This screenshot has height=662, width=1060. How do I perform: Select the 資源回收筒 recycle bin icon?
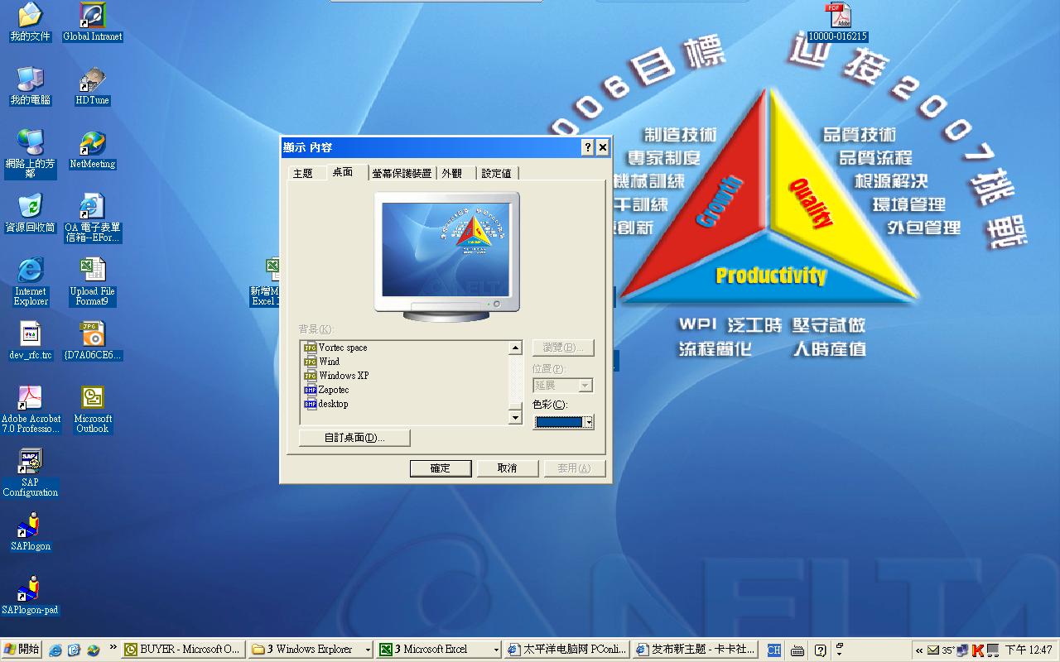click(30, 213)
